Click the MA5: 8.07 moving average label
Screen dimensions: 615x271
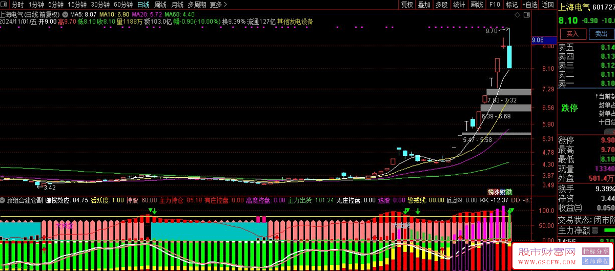click(84, 14)
